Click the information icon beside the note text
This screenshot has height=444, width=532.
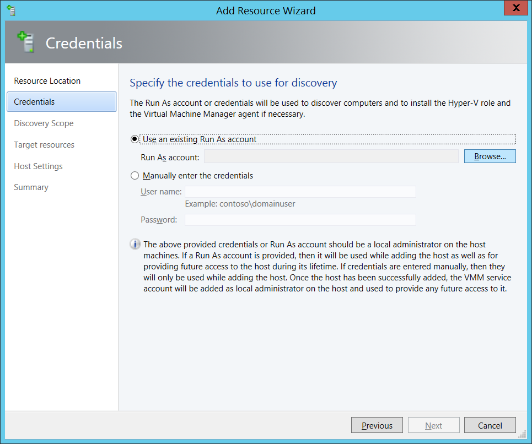coord(135,244)
